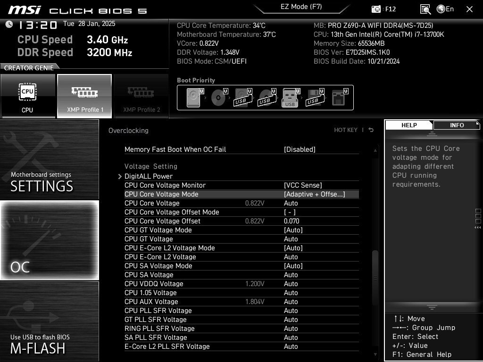
Task: Close the BIOS with the X icon
Action: tap(469, 9)
